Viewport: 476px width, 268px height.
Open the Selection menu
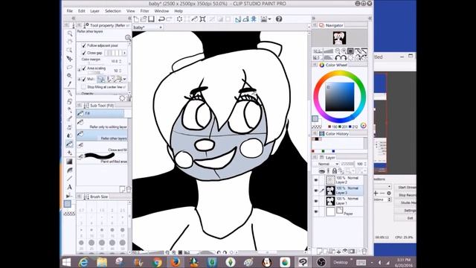click(x=113, y=11)
